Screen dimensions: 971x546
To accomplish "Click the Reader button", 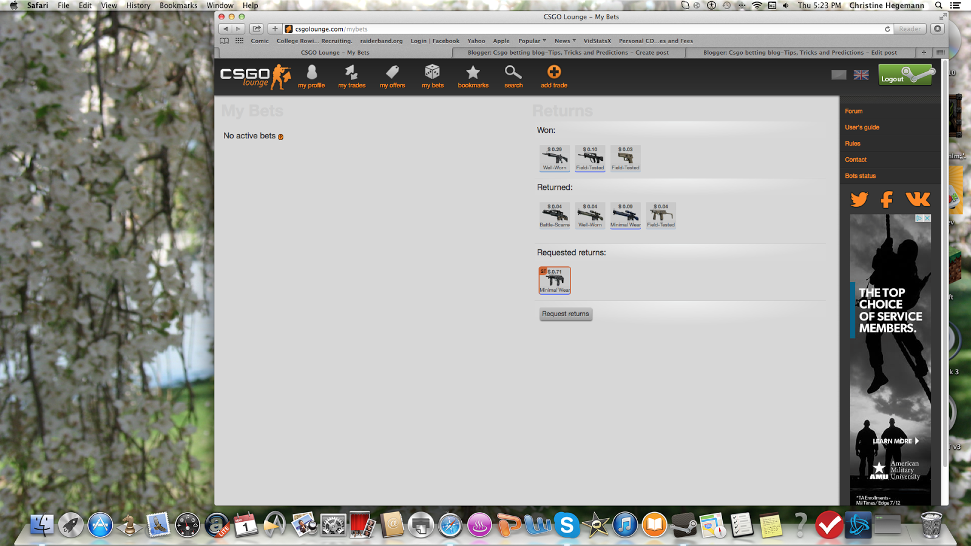I will [910, 29].
